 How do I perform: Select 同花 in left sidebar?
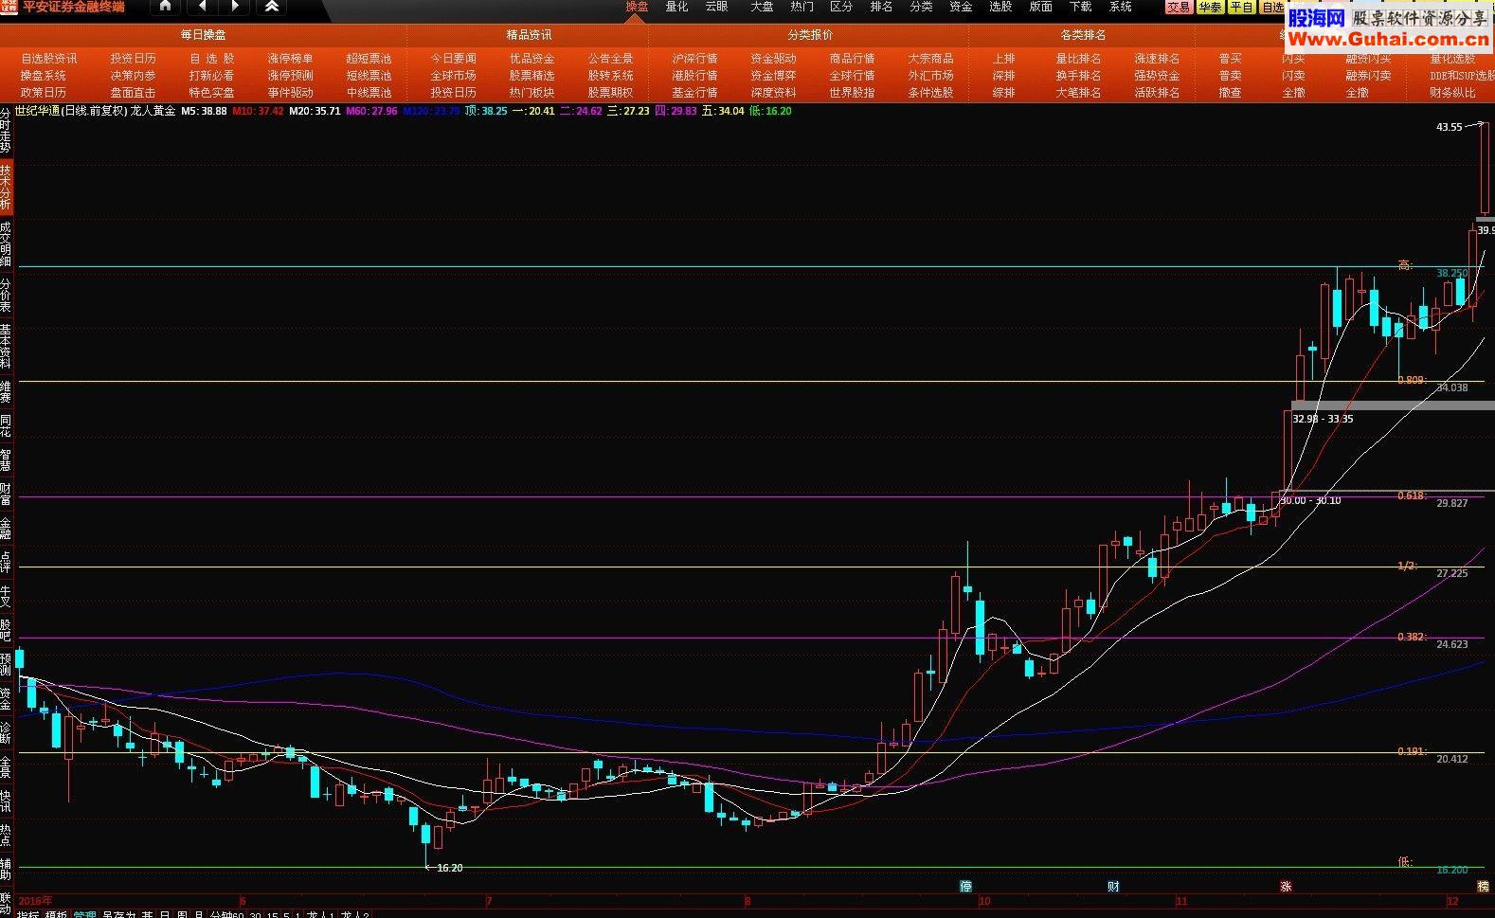[x=6, y=424]
